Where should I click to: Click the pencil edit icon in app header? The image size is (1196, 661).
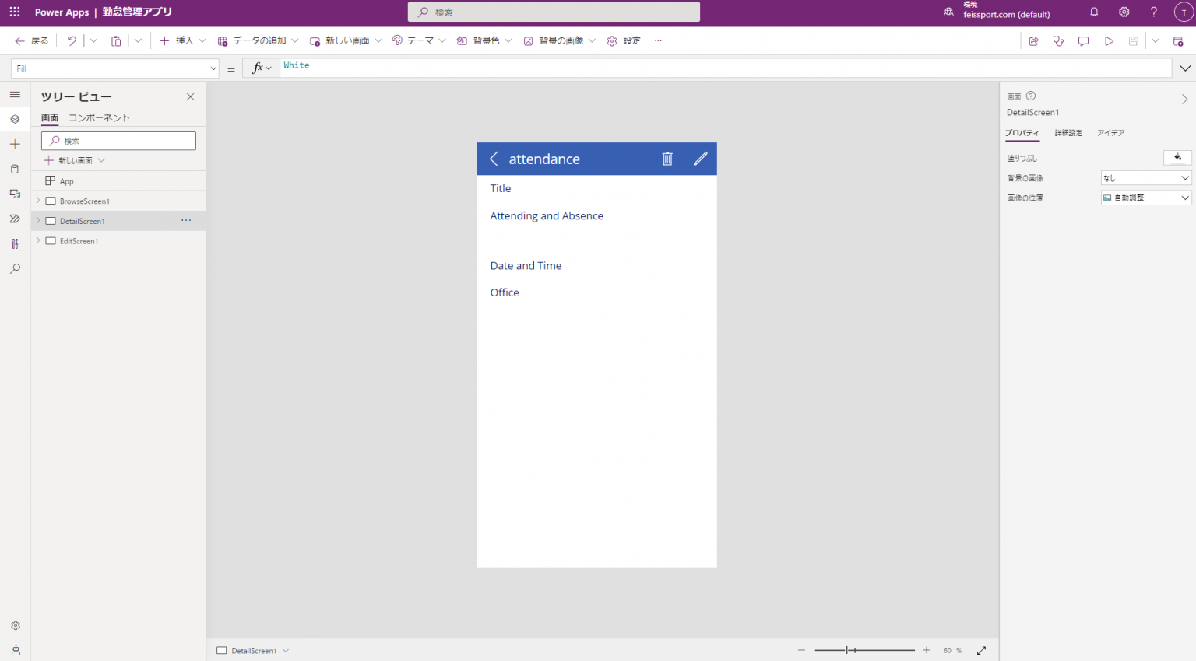coord(700,159)
